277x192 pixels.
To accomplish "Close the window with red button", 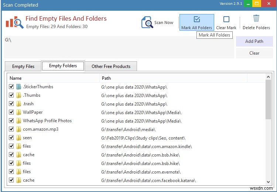I will 269,4.
